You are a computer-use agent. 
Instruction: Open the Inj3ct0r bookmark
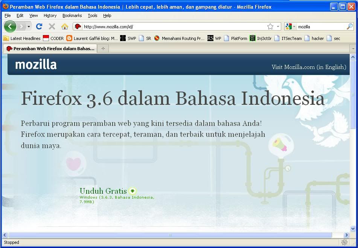point(261,38)
